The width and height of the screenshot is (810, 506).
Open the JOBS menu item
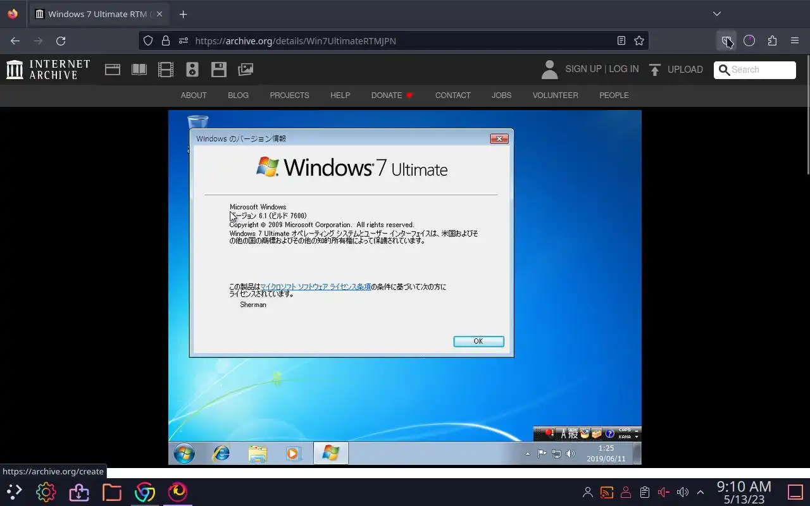click(501, 96)
